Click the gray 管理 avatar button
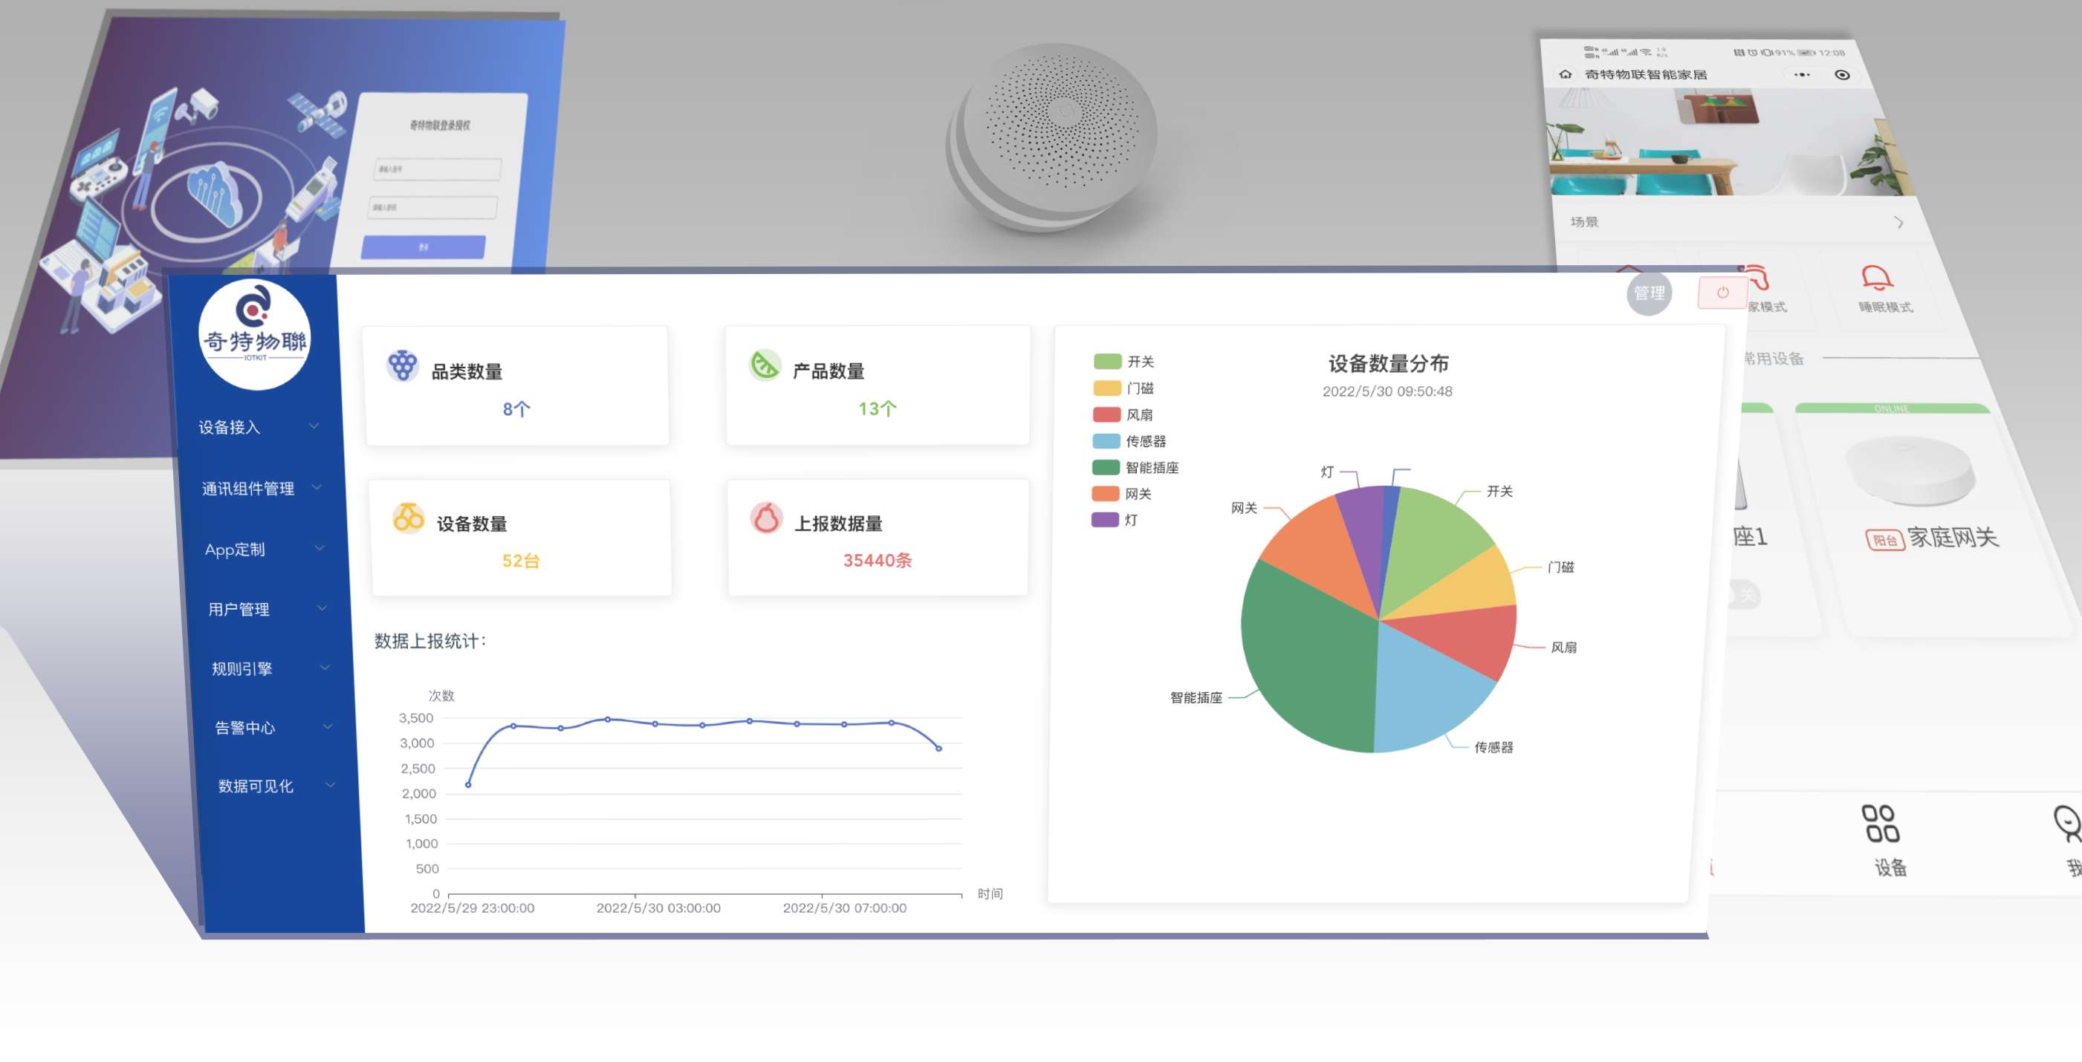The image size is (2082, 1062). point(1649,293)
